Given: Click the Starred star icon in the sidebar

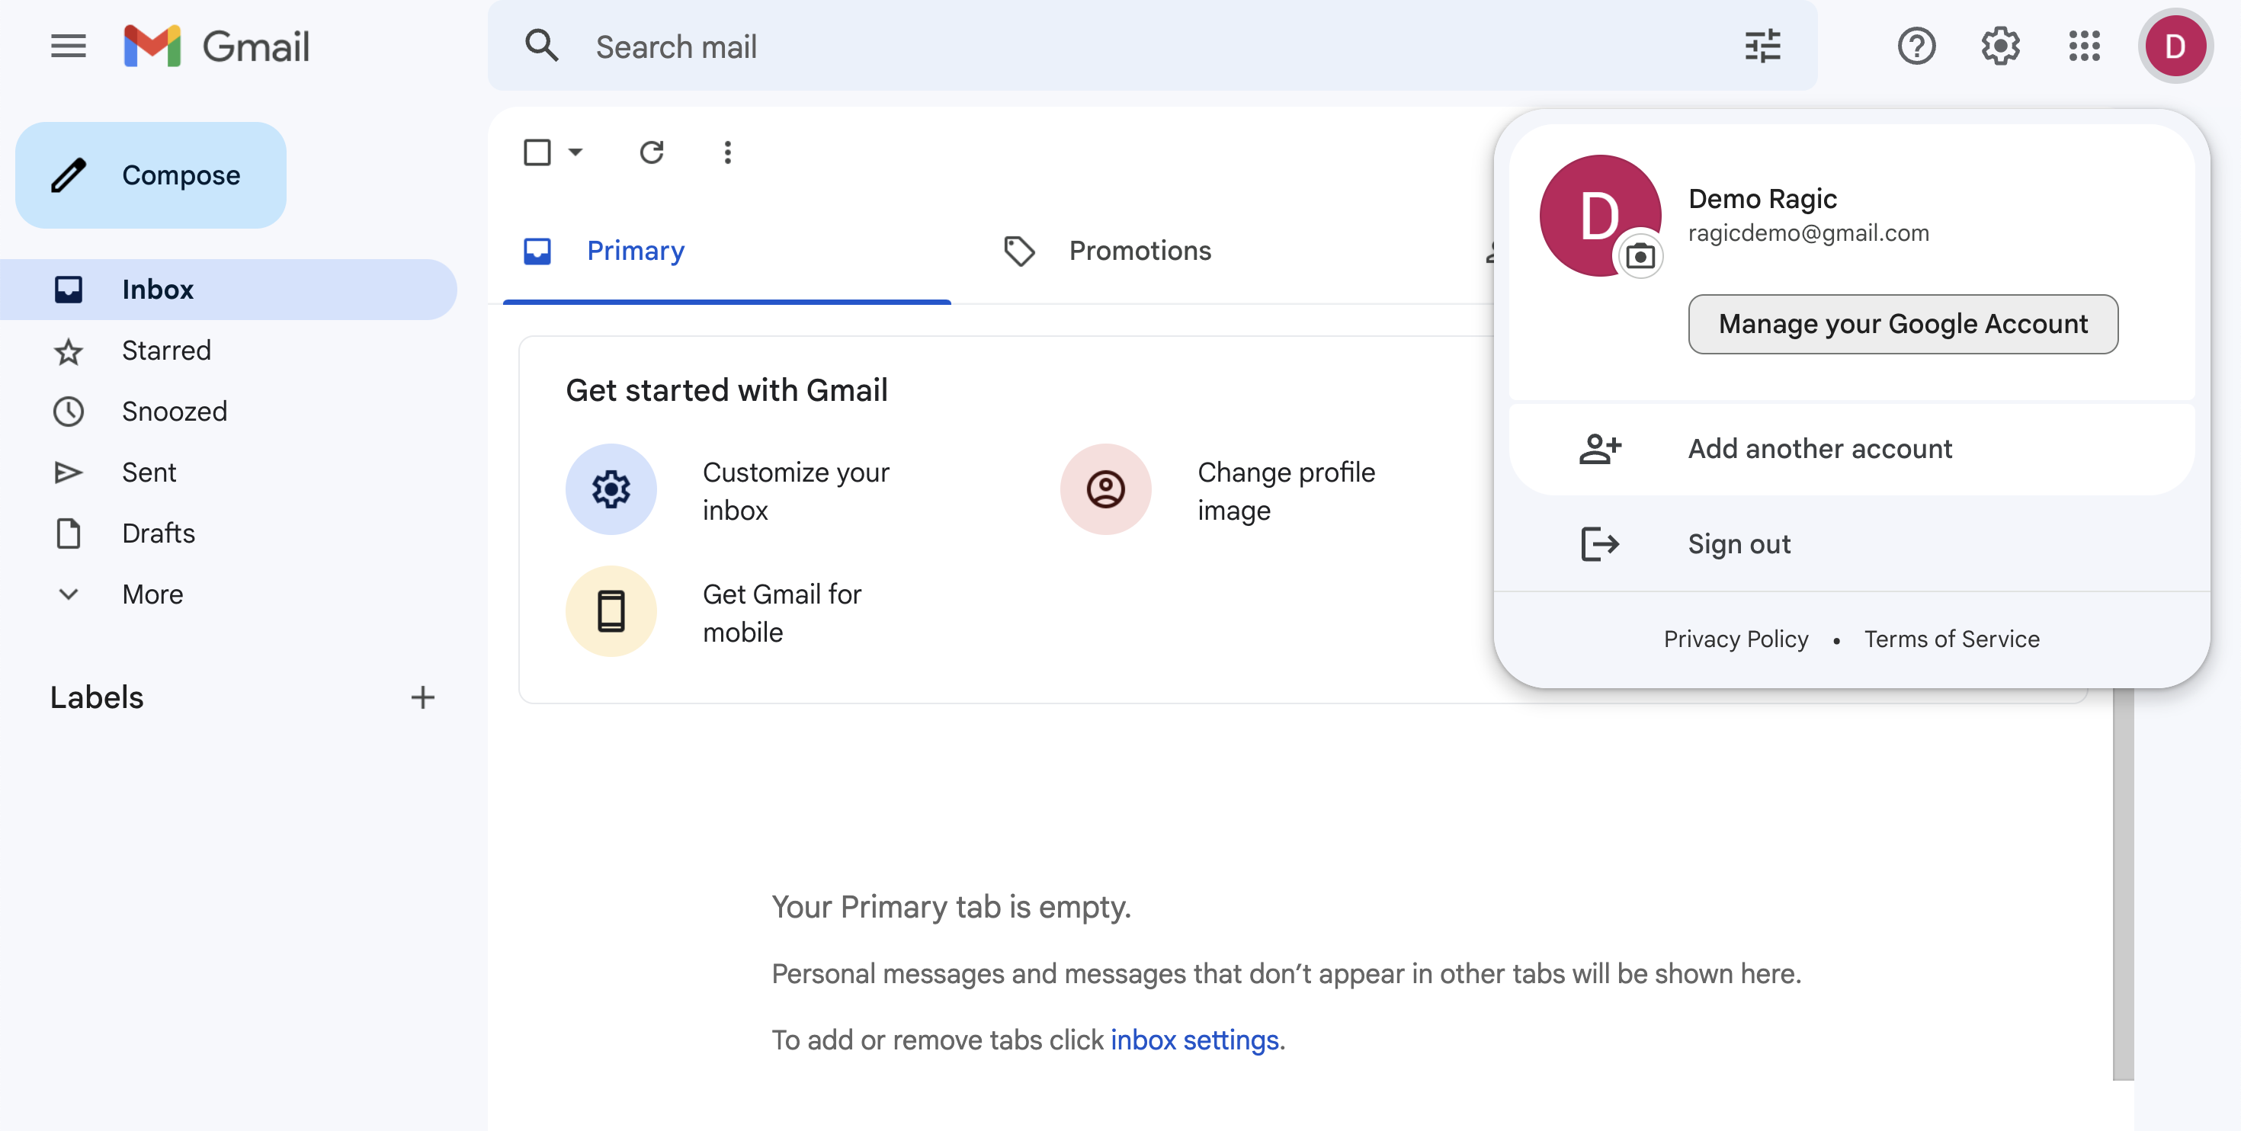Looking at the screenshot, I should [68, 351].
